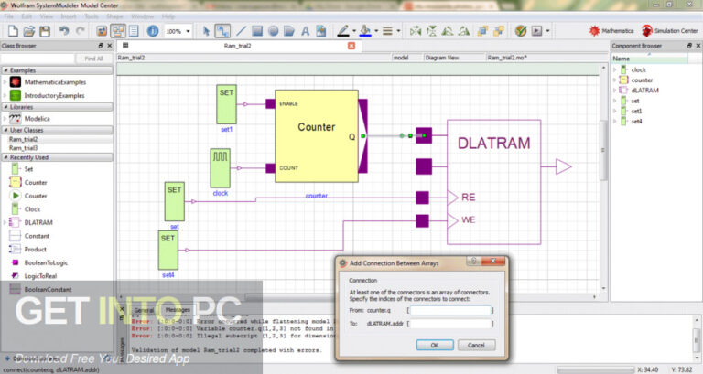
Task: Select the Text (A) tool
Action: [306, 31]
